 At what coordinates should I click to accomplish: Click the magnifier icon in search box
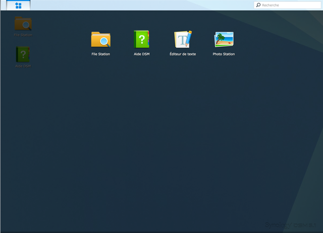click(x=258, y=5)
